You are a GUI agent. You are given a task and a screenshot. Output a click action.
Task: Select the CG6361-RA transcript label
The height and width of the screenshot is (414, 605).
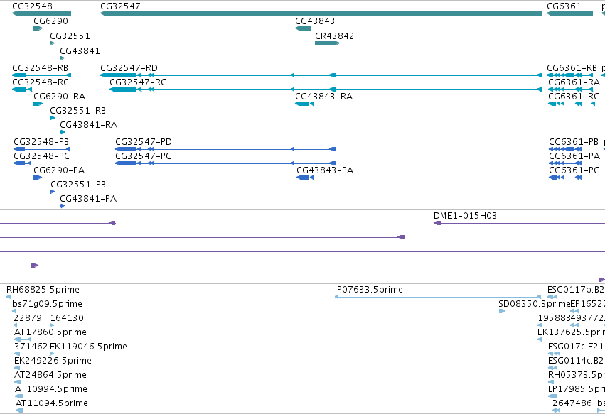(x=574, y=82)
